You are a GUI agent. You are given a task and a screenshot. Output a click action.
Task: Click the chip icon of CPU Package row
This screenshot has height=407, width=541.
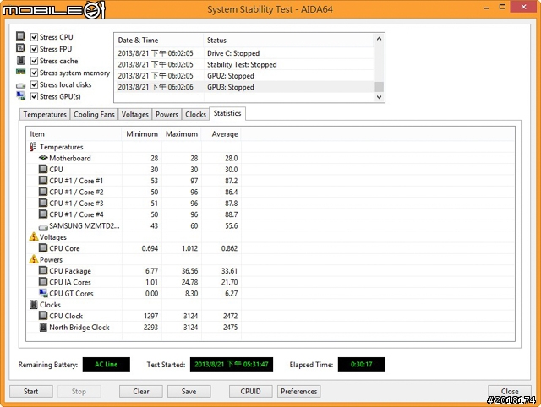tap(43, 270)
